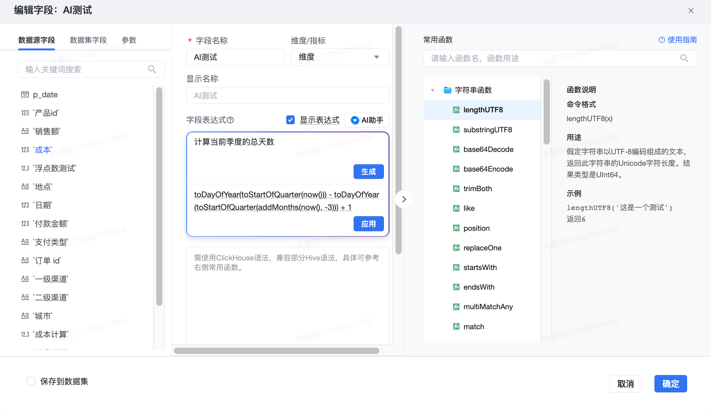Click the 输入关键词搜索 field
This screenshot has width=711, height=410.
coord(91,69)
